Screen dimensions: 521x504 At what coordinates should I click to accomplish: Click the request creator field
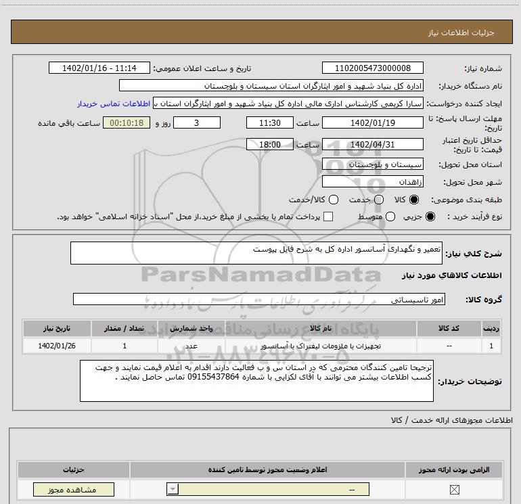click(x=288, y=104)
